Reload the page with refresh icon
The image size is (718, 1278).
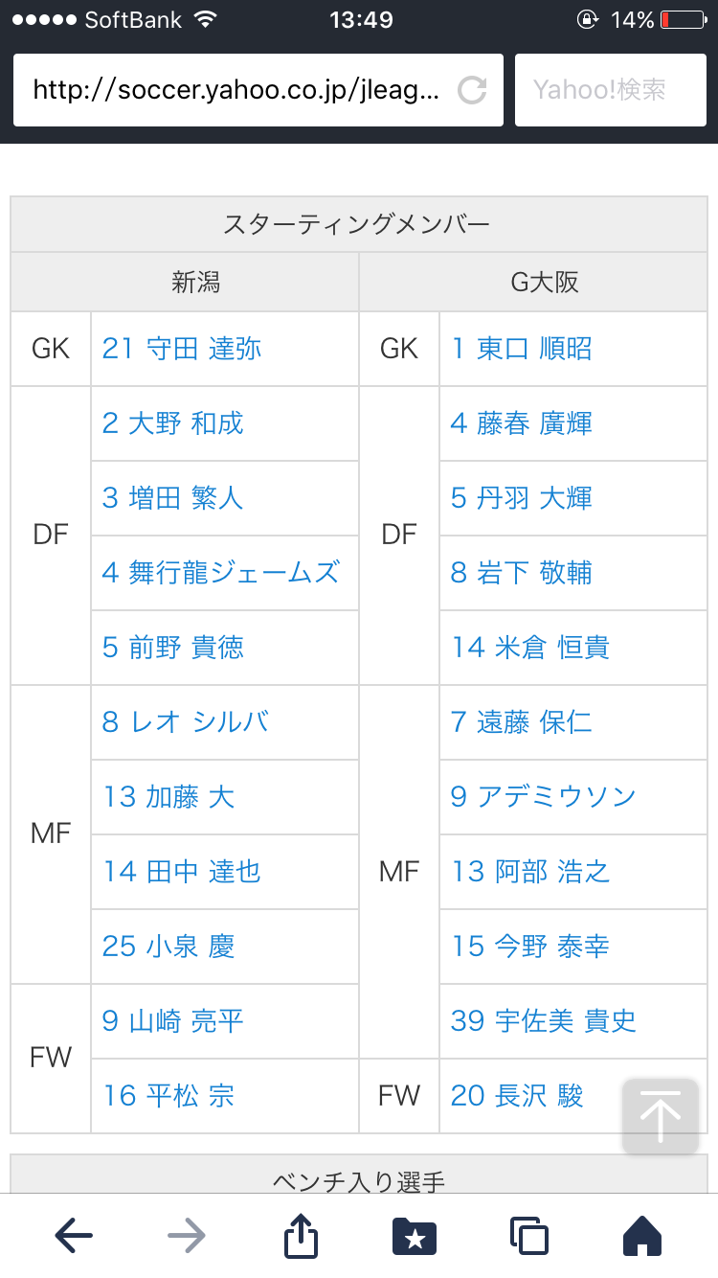pos(472,90)
